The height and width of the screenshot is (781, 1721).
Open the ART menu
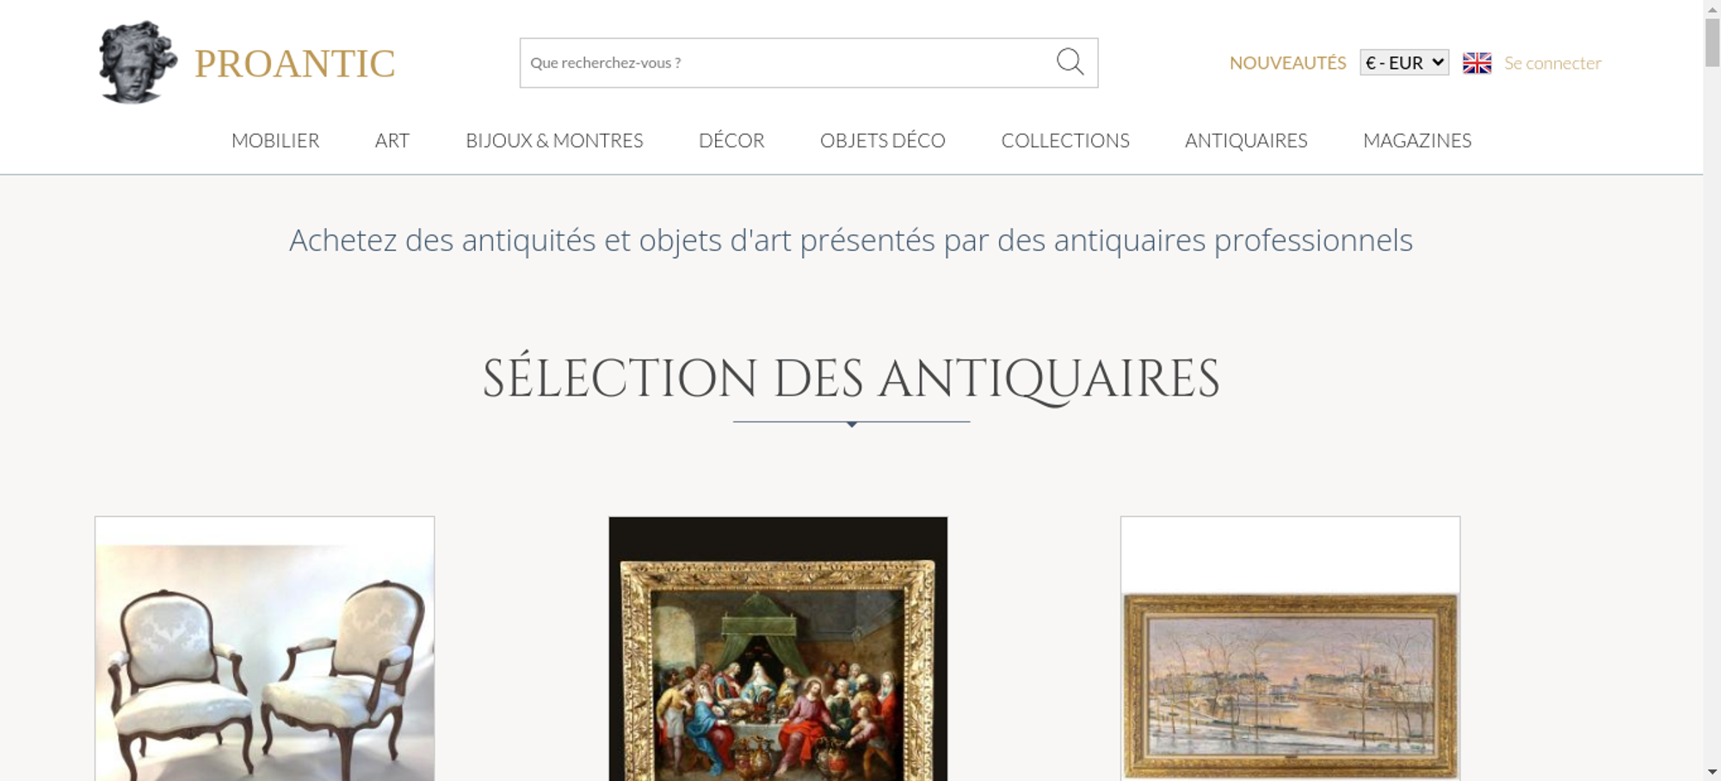[x=392, y=140]
